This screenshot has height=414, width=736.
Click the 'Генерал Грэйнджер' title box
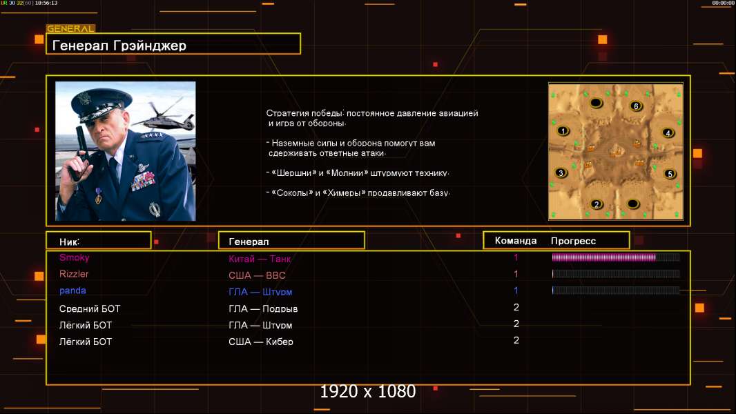coord(173,44)
